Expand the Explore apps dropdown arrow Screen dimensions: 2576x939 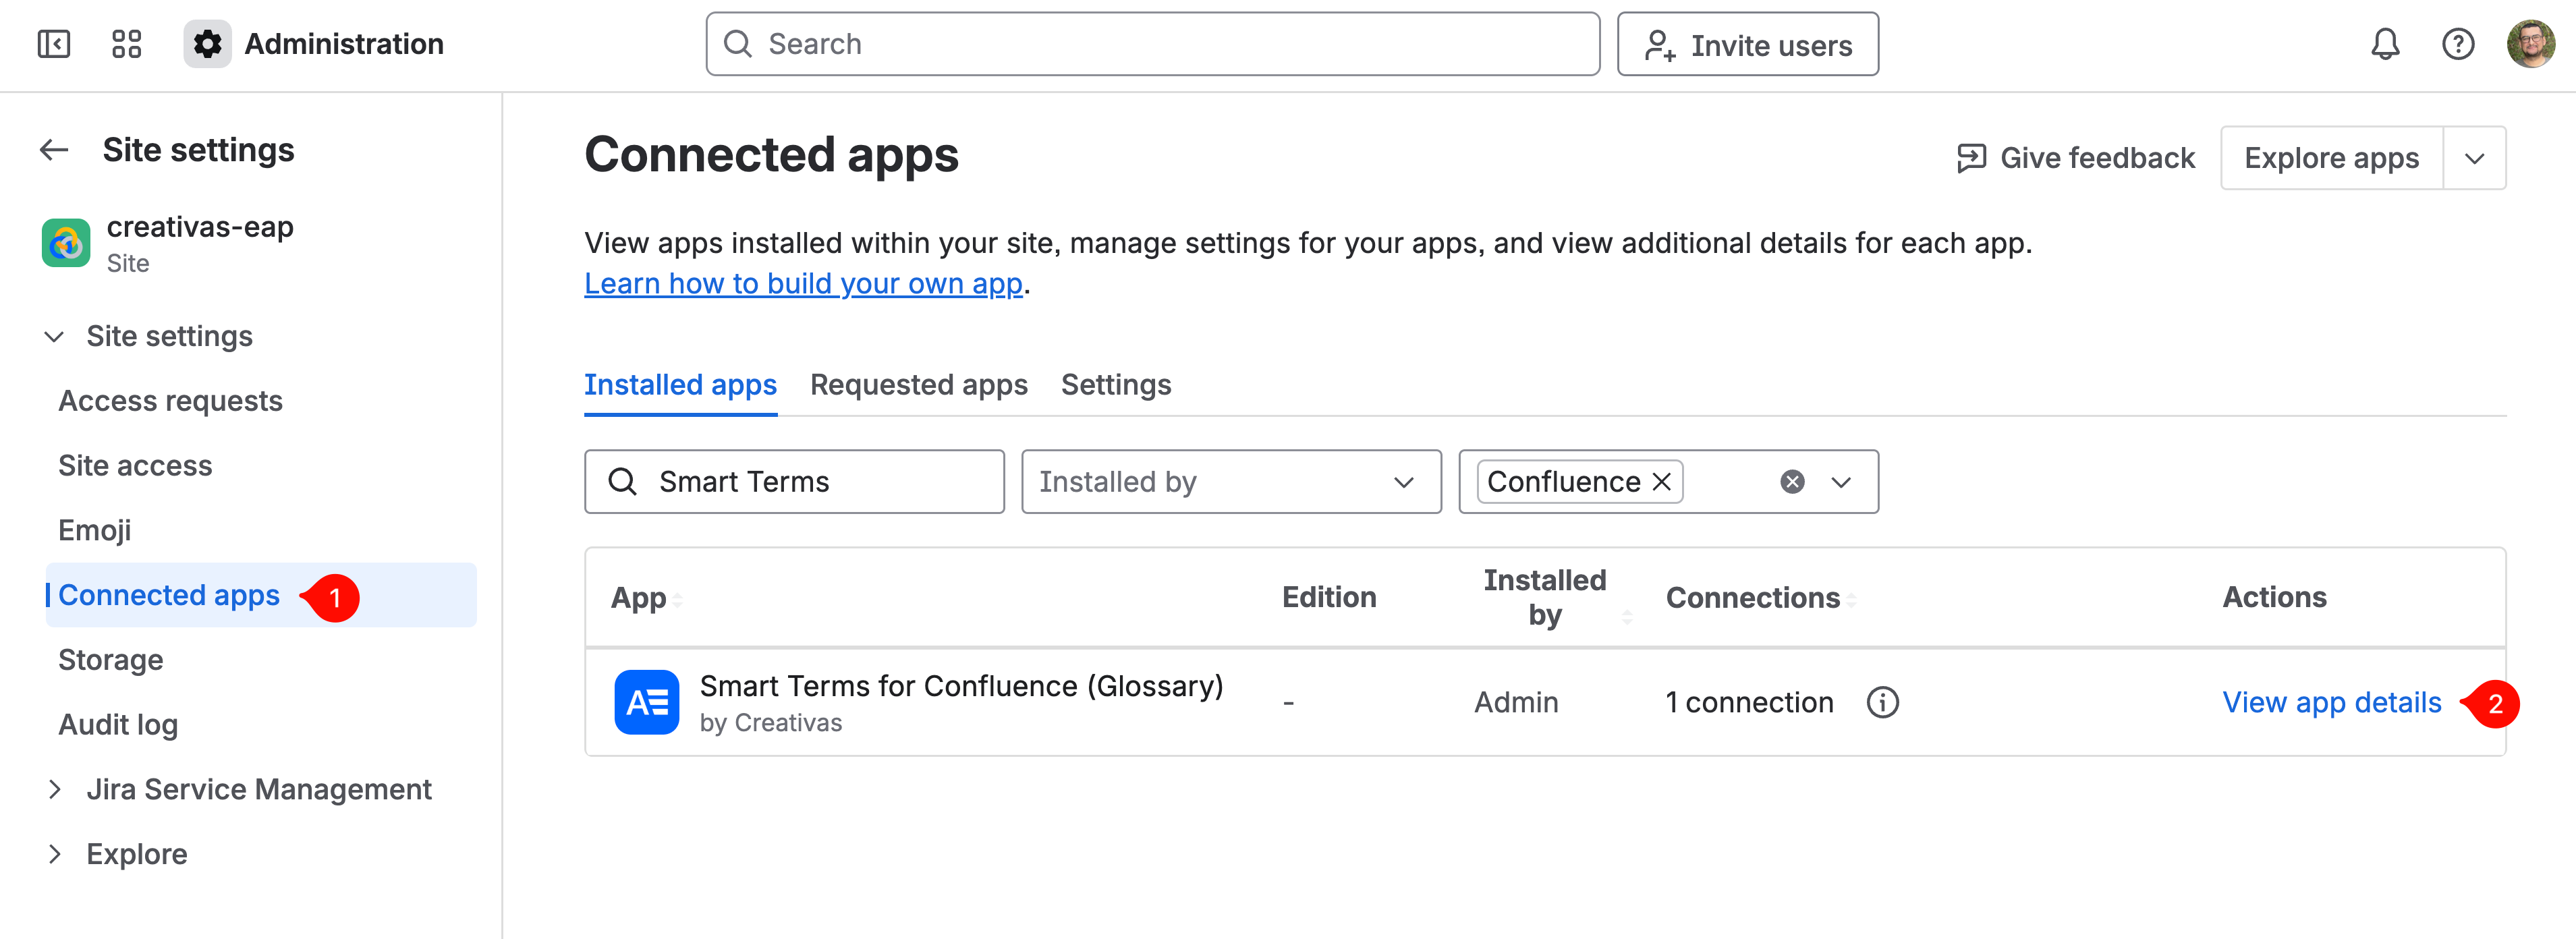(2474, 158)
